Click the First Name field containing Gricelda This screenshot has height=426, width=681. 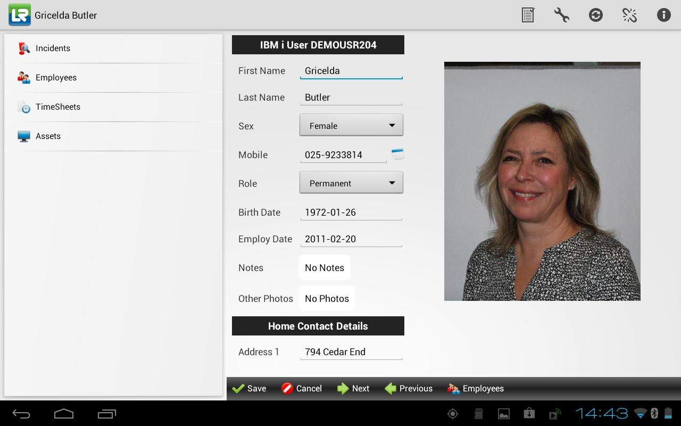[x=351, y=71]
